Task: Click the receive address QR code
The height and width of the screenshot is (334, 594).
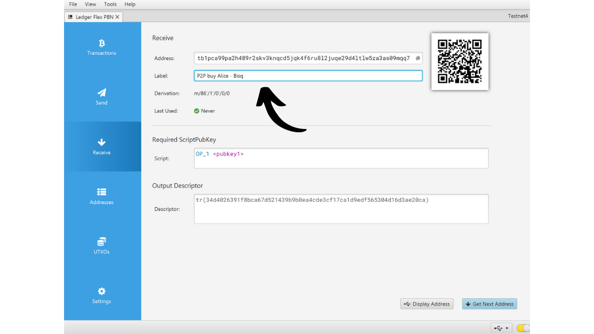Action: click(x=459, y=61)
